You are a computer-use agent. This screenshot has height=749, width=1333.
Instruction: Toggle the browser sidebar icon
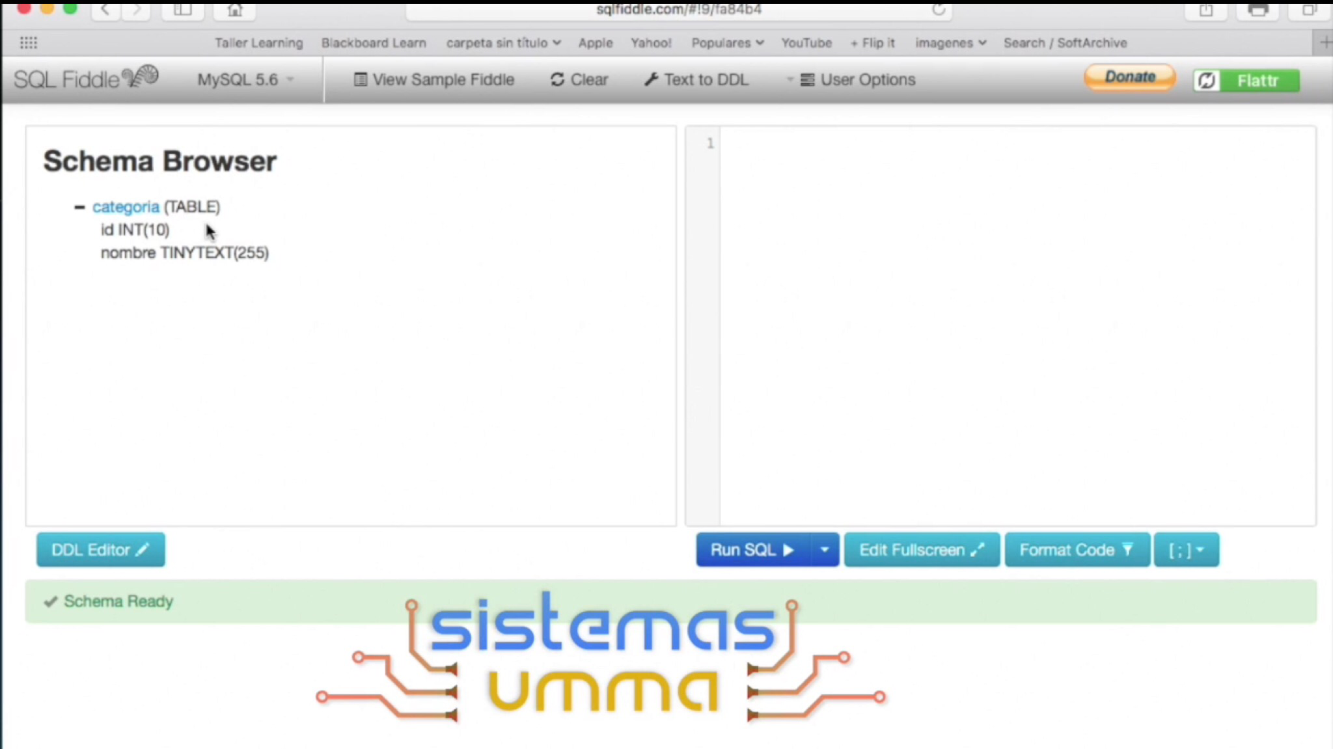(x=182, y=9)
